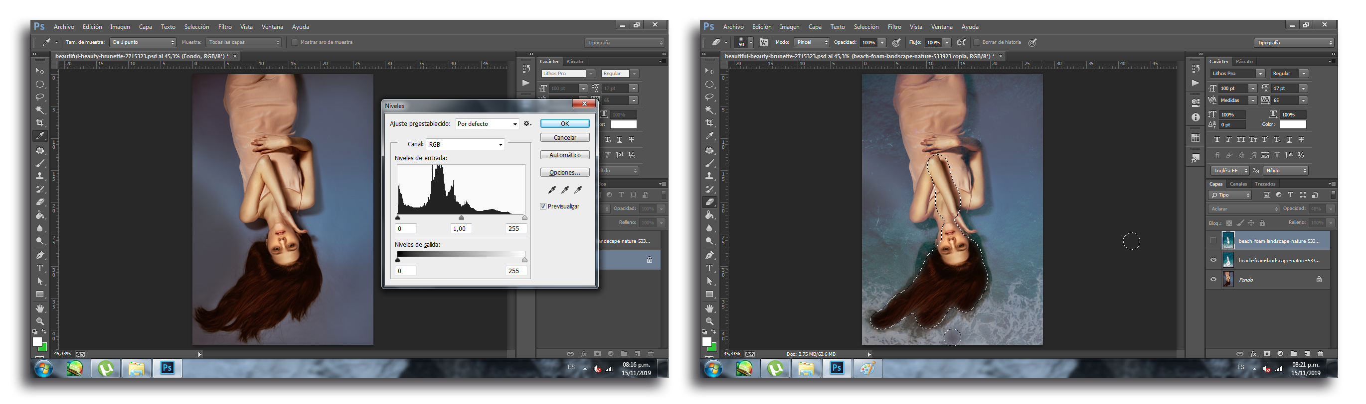Switch to Canales tab in right window
The height and width of the screenshot is (404, 1366).
(1238, 184)
